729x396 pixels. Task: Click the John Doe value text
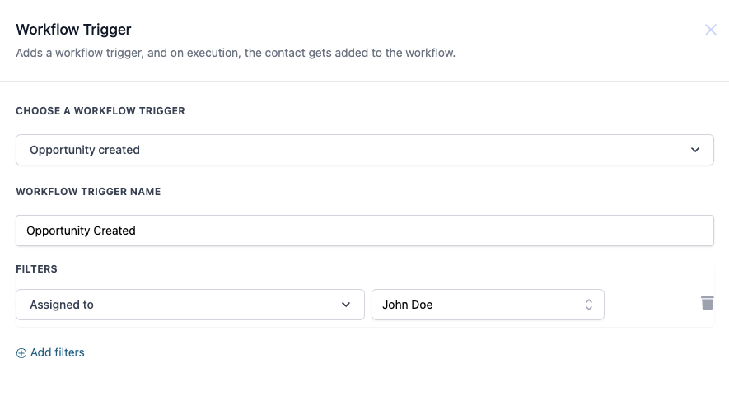(407, 305)
